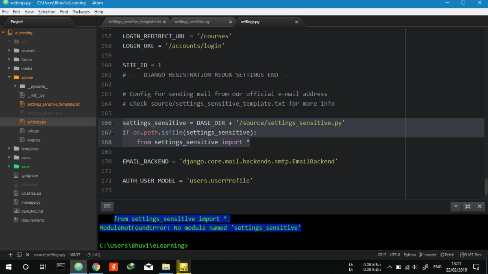Click the ENG language indicator
Screen dimensions: 488x274
437,267
